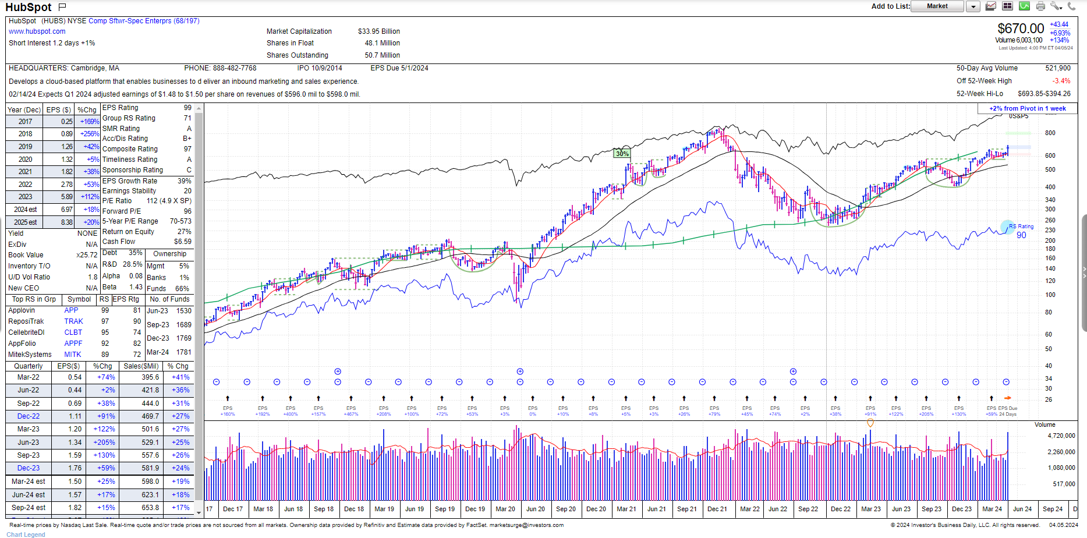The width and height of the screenshot is (1087, 538).
Task: Click the data panel scrollbar up arrow
Action: coord(199,108)
